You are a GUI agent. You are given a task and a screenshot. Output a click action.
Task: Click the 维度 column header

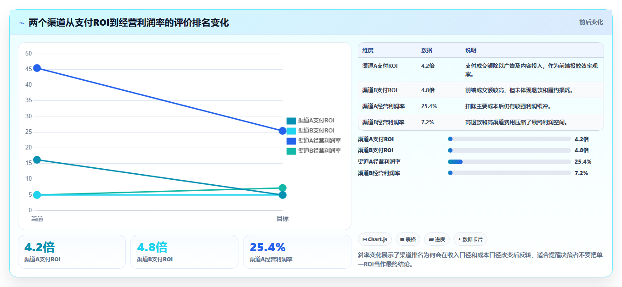point(368,50)
